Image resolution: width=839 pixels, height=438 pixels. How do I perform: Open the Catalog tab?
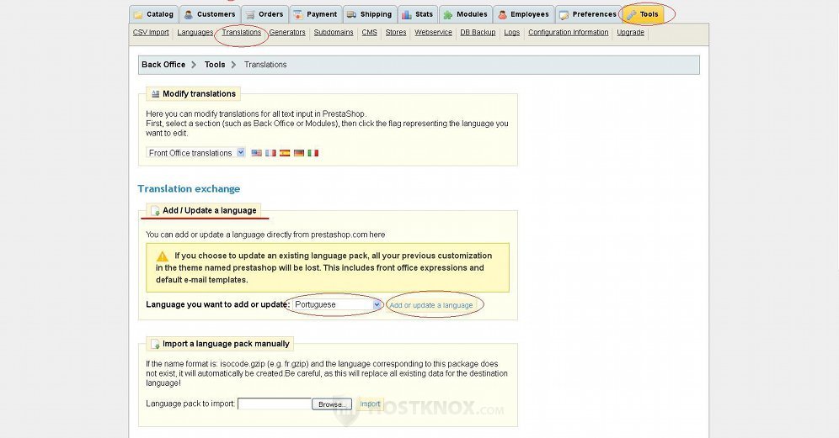[x=153, y=14]
